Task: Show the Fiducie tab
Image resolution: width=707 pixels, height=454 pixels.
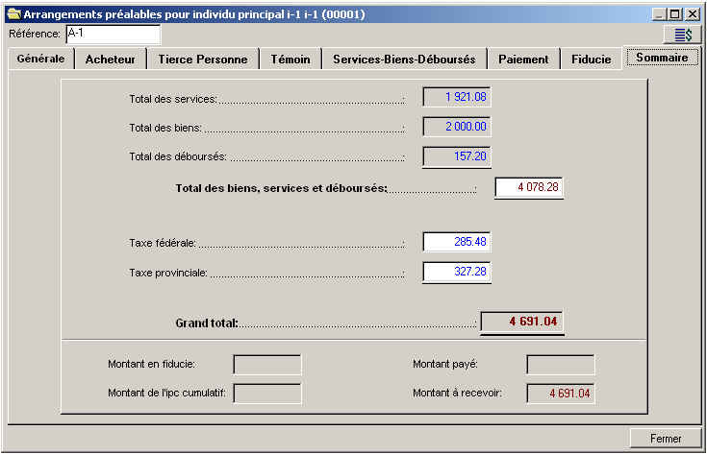Action: point(591,60)
